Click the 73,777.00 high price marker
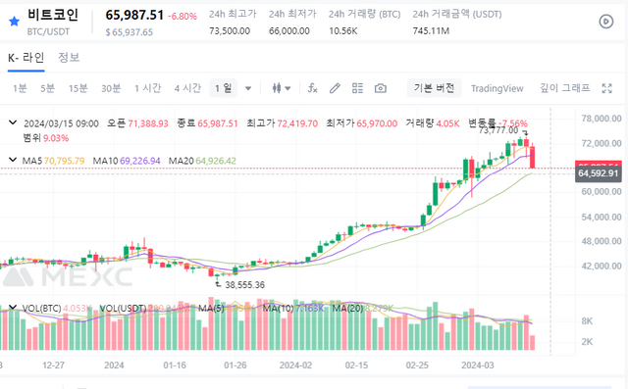The height and width of the screenshot is (389, 628). point(498,130)
